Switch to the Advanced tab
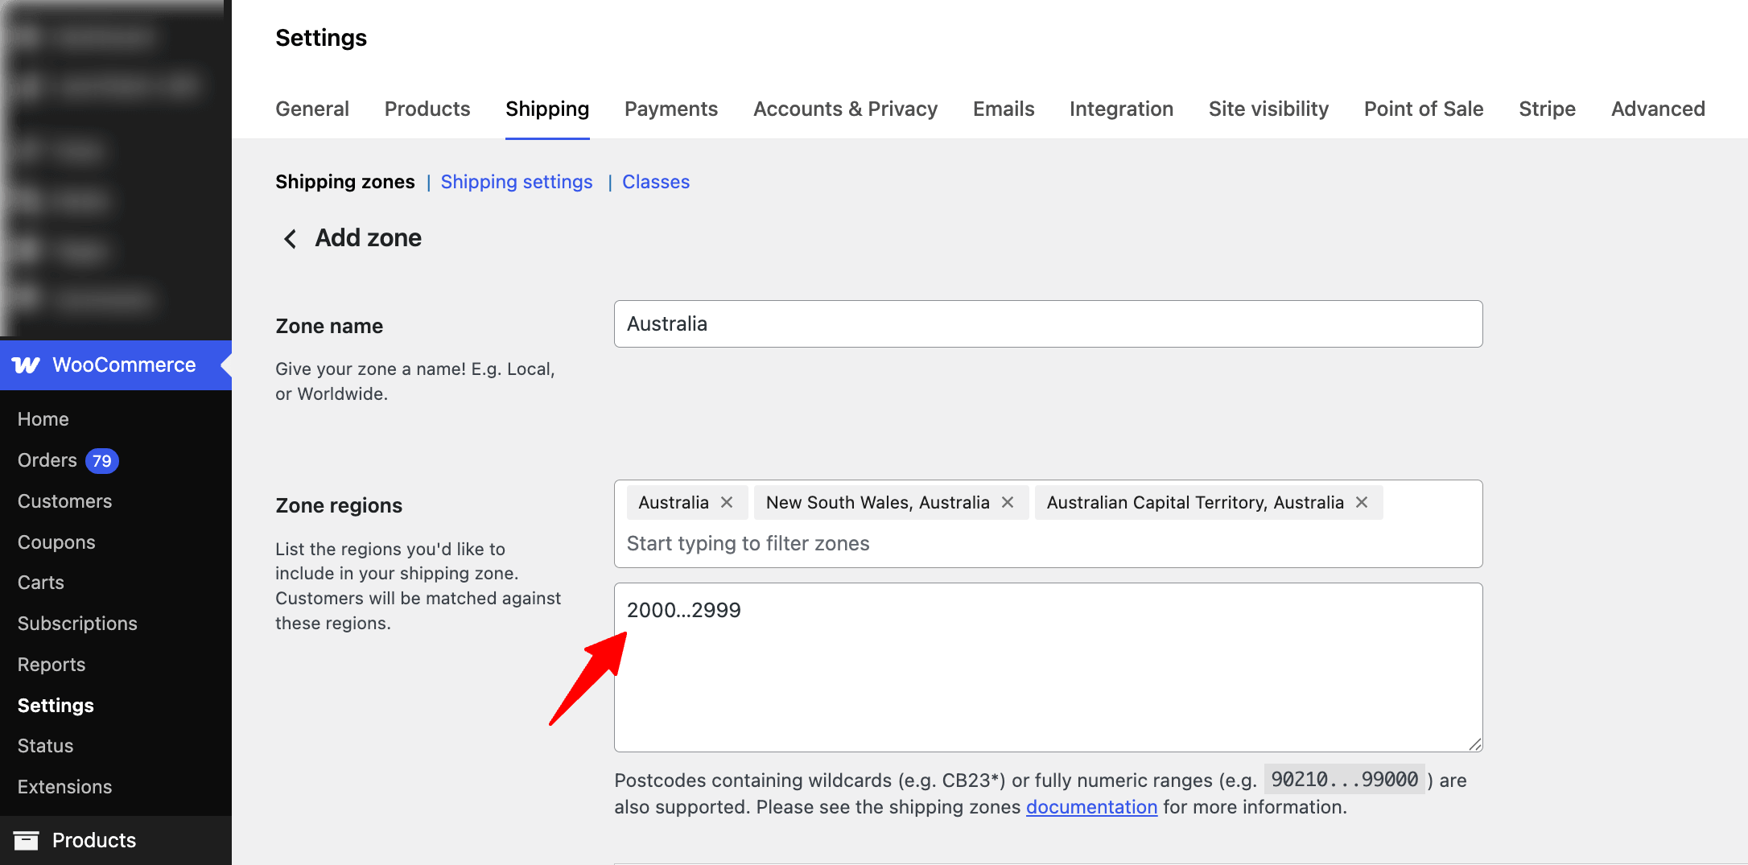Image resolution: width=1748 pixels, height=865 pixels. tap(1658, 109)
